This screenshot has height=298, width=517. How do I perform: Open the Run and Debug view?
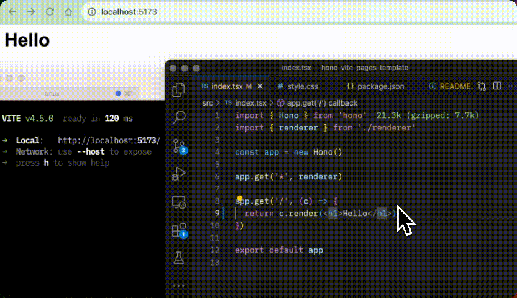pyautogui.click(x=179, y=174)
